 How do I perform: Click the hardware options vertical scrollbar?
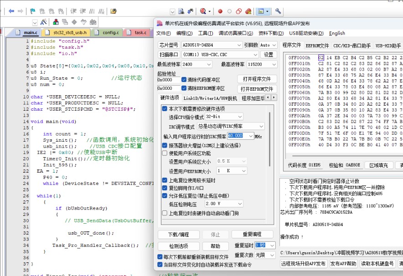[269, 139]
